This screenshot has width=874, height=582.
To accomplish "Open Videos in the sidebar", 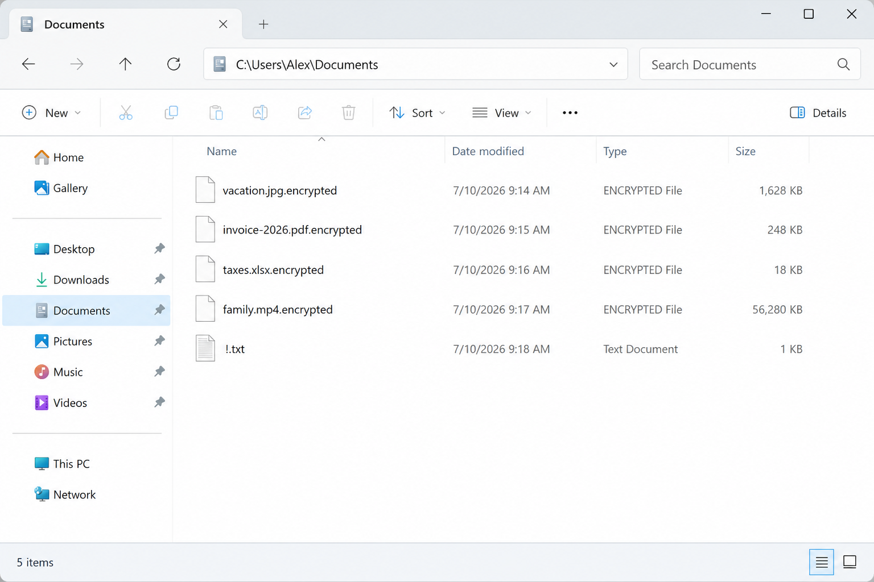I will [86, 402].
